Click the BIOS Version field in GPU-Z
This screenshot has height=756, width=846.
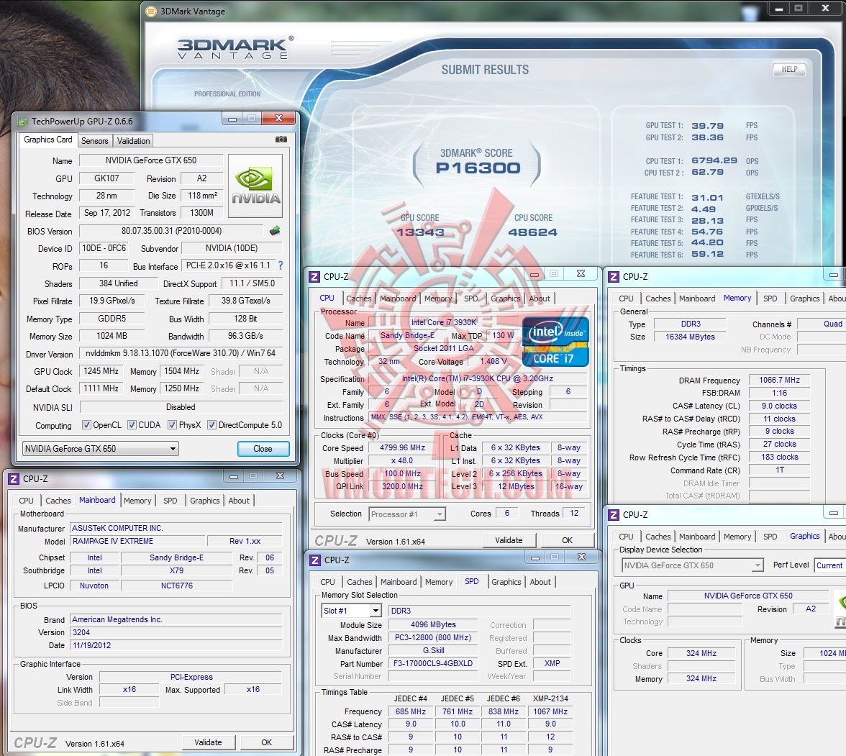click(171, 231)
